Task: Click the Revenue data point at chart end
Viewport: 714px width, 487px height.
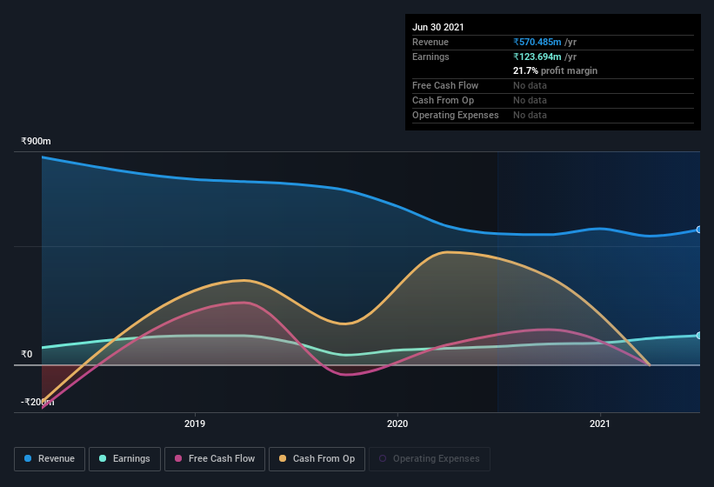Action: (x=699, y=230)
